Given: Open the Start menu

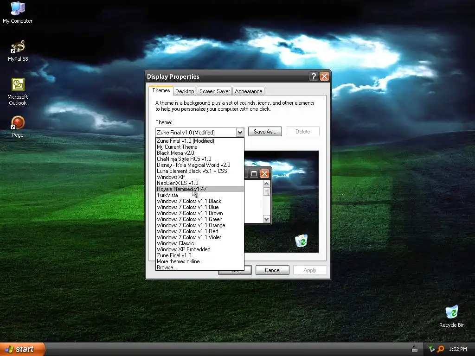Looking at the screenshot, I should pyautogui.click(x=22, y=349).
